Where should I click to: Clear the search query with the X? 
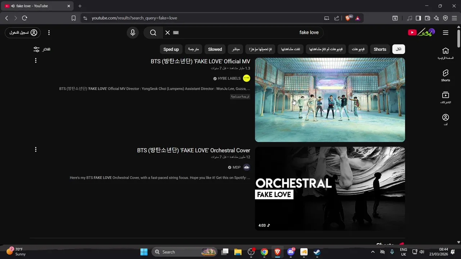click(167, 33)
